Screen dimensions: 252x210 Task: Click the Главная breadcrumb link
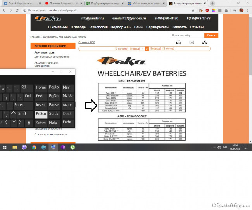coord(35,37)
